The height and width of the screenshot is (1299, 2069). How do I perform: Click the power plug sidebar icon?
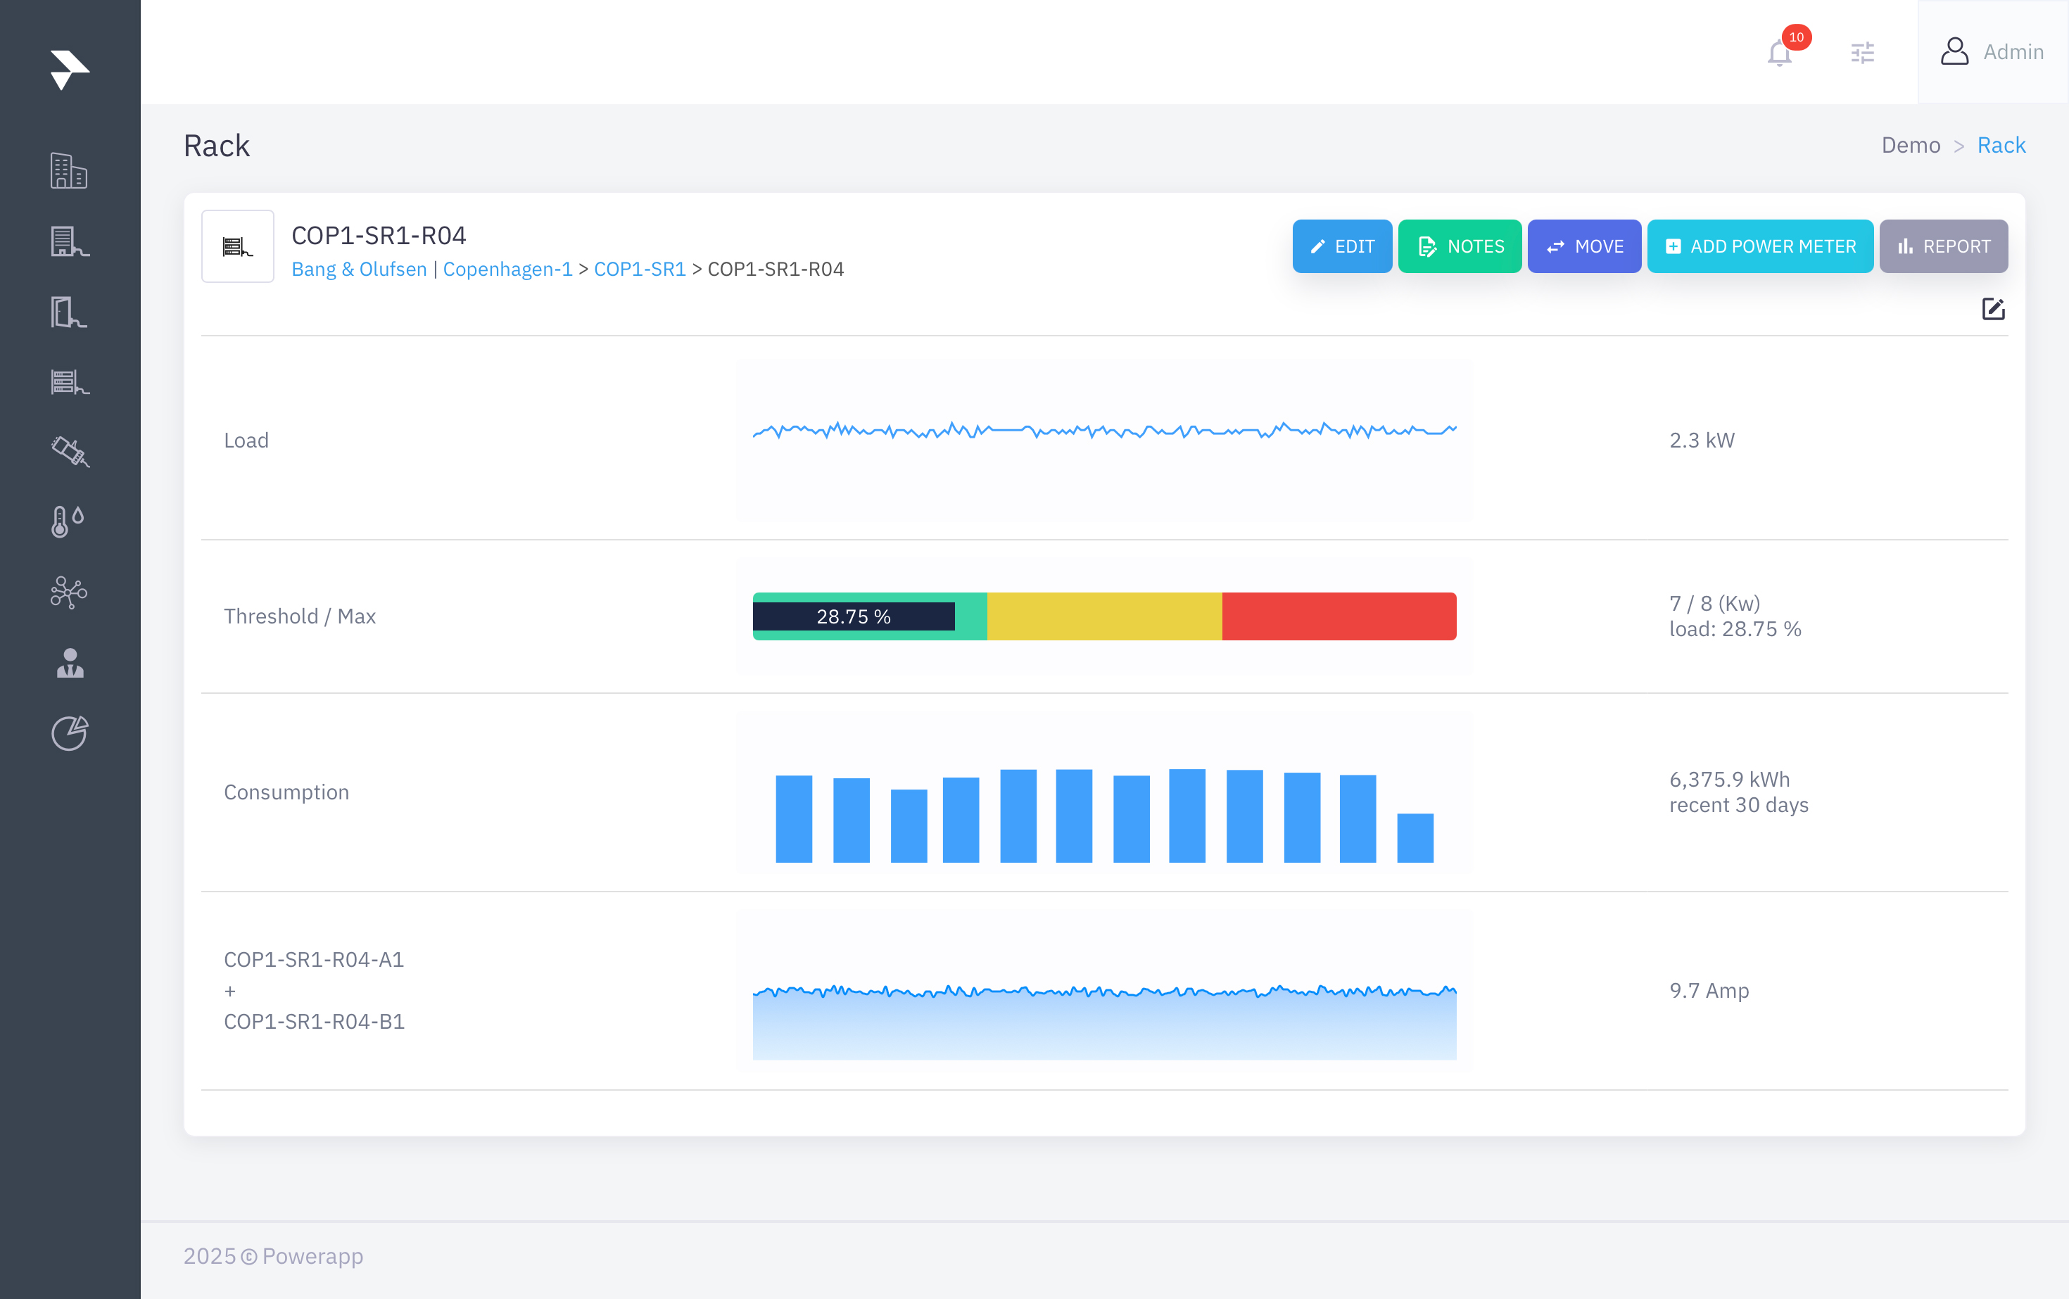pos(70,451)
